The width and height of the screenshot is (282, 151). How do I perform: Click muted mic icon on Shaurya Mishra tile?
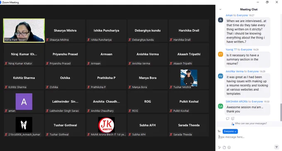click(x=47, y=40)
